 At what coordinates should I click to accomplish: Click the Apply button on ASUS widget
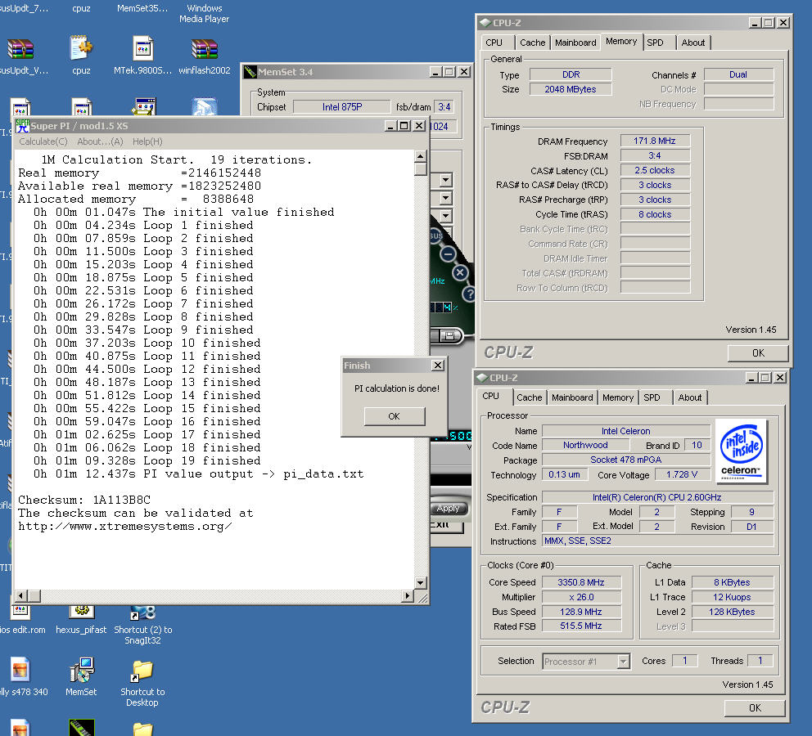click(449, 508)
